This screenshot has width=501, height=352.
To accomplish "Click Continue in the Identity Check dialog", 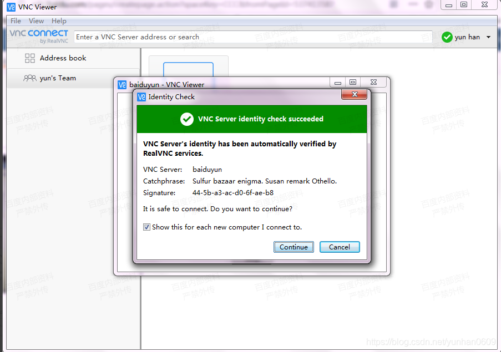I will tap(293, 247).
